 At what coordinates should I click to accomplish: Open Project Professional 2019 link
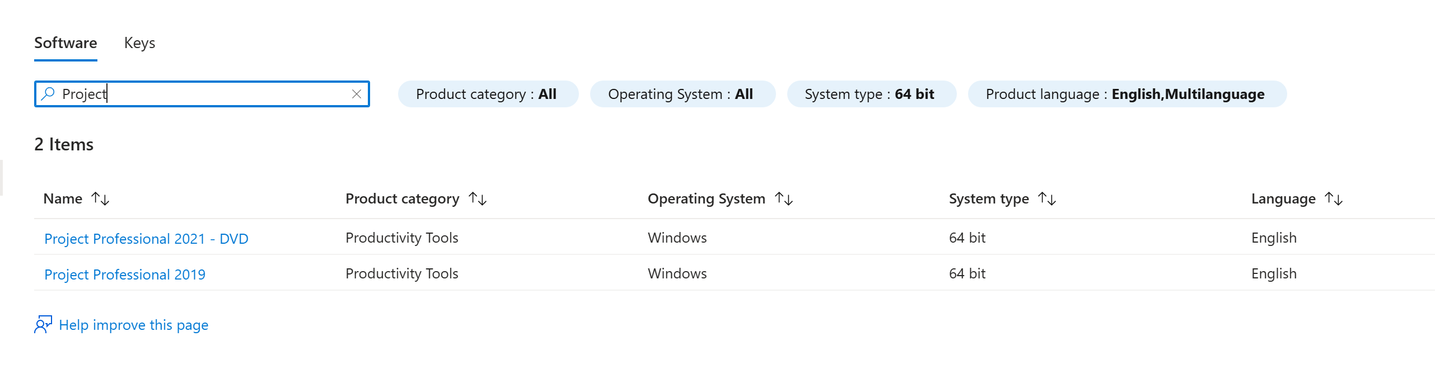(125, 274)
